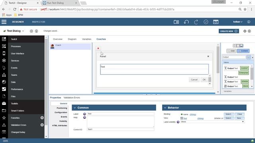Expand the Variables section in the palette
The image size is (255, 143).
[238, 91]
